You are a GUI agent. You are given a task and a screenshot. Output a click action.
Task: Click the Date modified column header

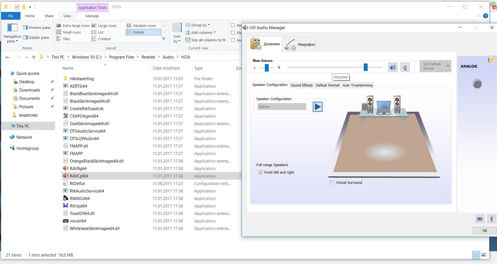point(166,68)
